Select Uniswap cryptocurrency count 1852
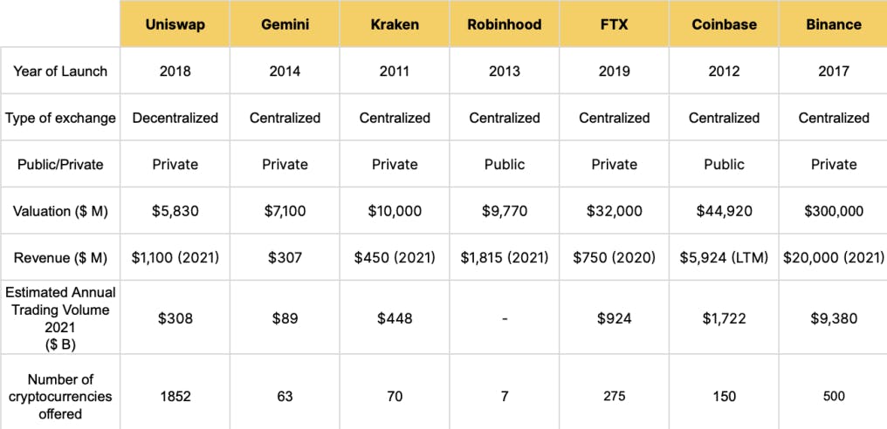The image size is (887, 429). click(175, 396)
